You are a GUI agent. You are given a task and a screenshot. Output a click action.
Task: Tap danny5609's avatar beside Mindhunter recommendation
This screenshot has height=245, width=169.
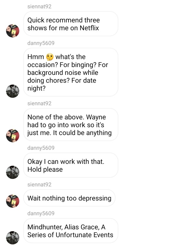point(13,238)
